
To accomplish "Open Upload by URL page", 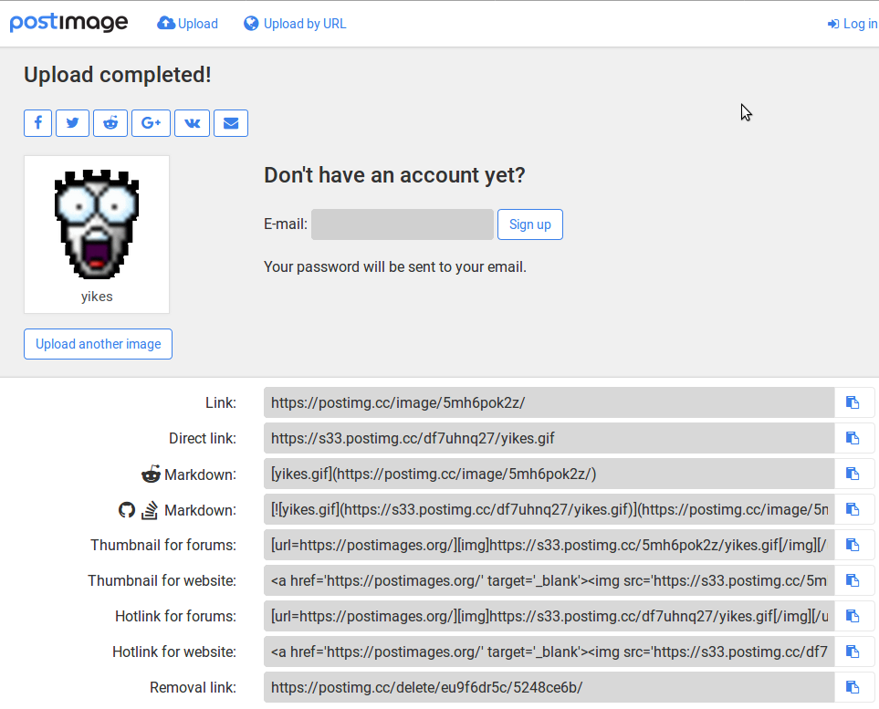I will (x=295, y=24).
